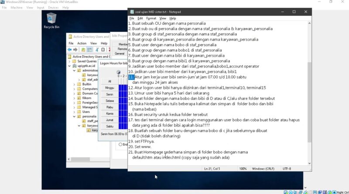Open VirtualBox Machine menu
The width and height of the screenshot is (349, 194).
(x=17, y=7)
